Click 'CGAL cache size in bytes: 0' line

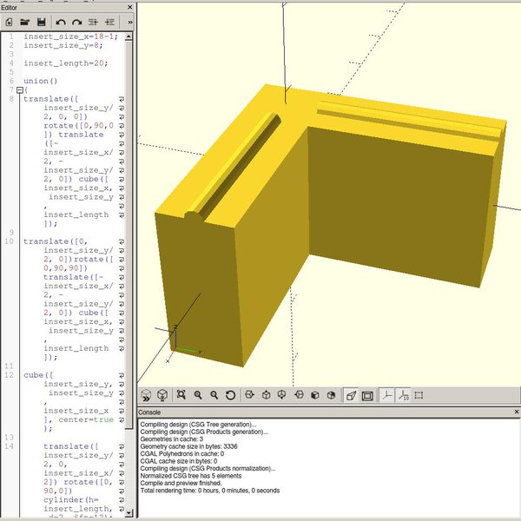pos(178,461)
